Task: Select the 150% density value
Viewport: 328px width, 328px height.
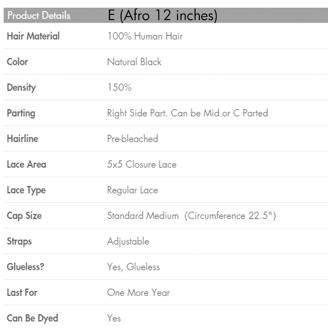Action: 119,87
